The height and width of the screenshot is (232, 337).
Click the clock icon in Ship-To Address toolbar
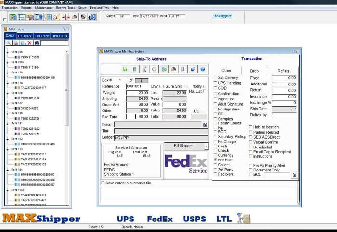tap(154, 69)
